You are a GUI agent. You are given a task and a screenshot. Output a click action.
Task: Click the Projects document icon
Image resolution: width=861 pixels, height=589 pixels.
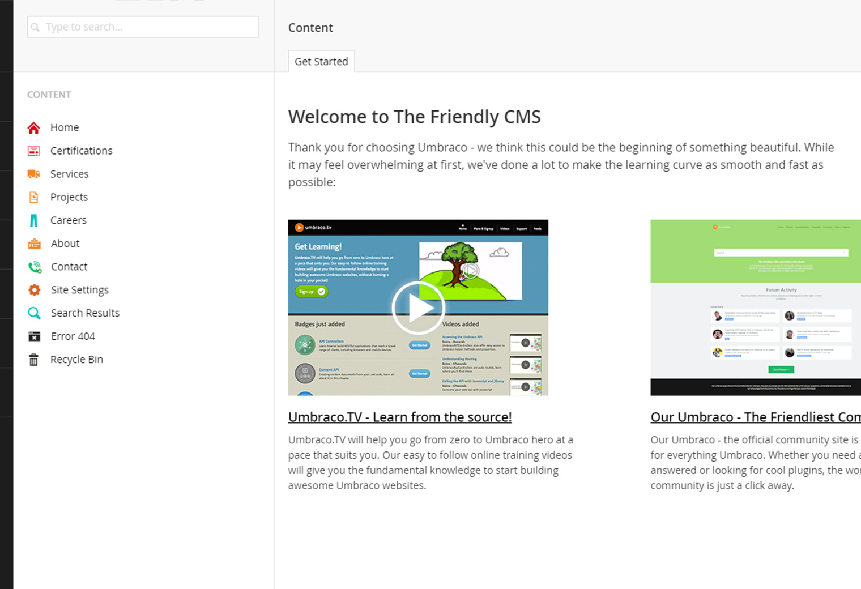[x=34, y=197]
